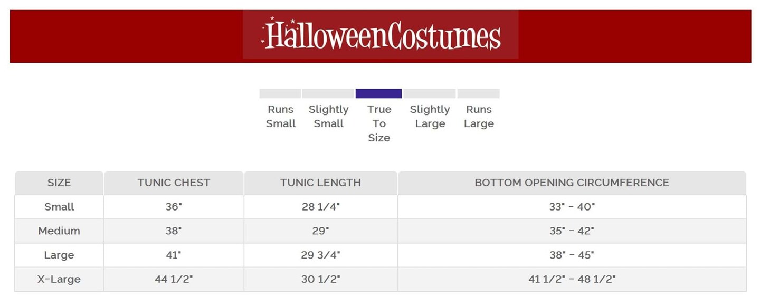Click the BOTTOM OPENING CIRCUMFERENCE header
The height and width of the screenshot is (306, 760).
(572, 183)
